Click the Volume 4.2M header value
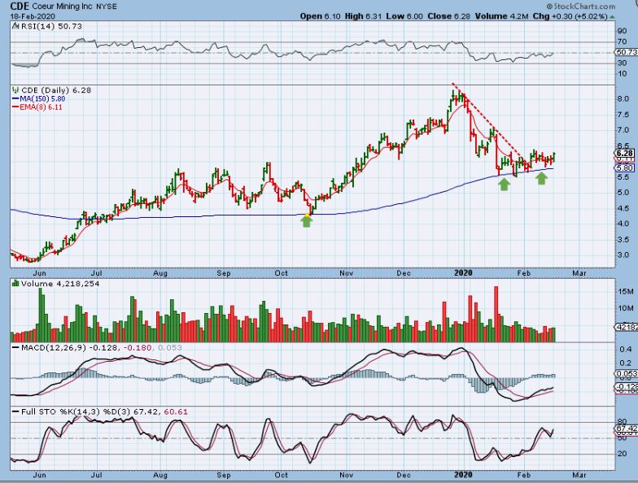This screenshot has width=638, height=483. 501,16
